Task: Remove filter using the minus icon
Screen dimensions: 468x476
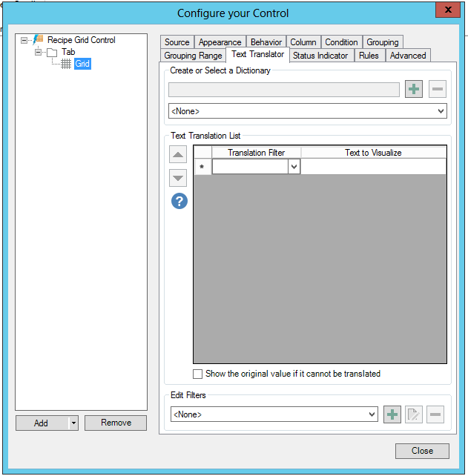Action: point(435,414)
